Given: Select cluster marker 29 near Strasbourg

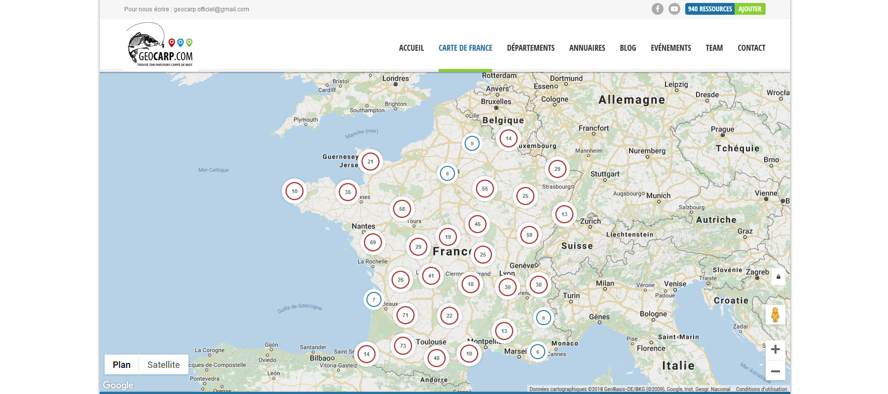Looking at the screenshot, I should tap(557, 169).
